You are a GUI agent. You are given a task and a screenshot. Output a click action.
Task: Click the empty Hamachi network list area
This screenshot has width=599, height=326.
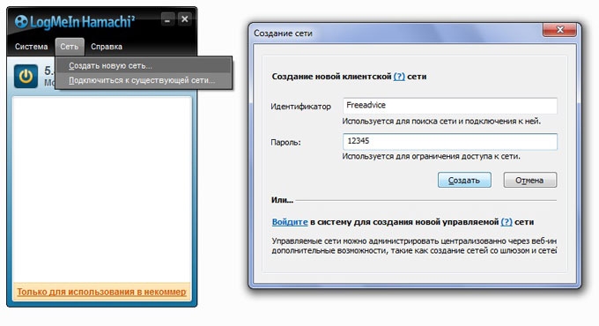click(x=102, y=189)
